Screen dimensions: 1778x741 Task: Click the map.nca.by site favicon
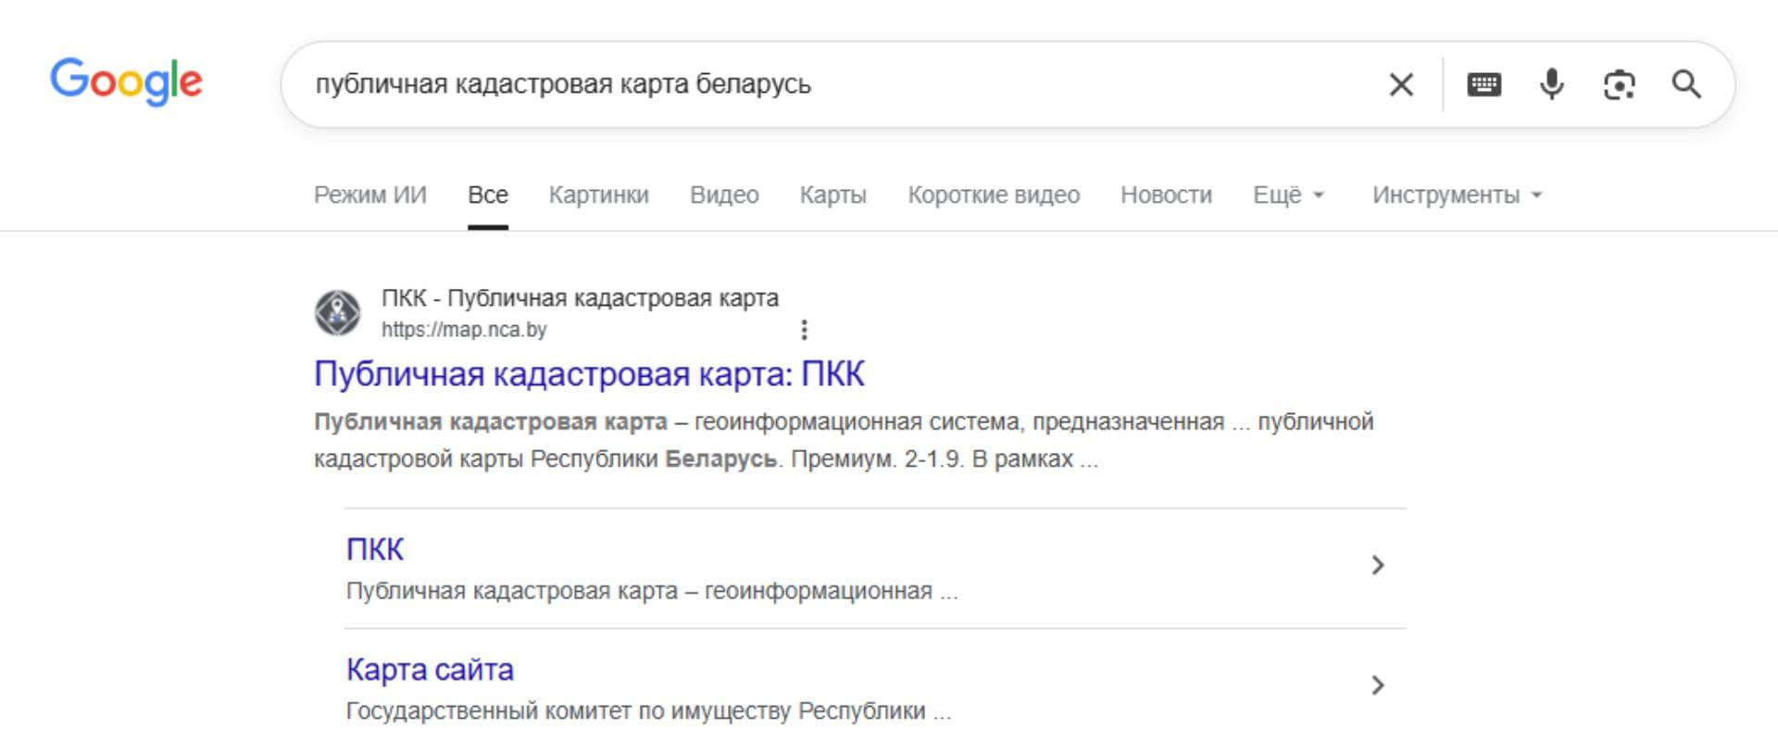click(337, 312)
